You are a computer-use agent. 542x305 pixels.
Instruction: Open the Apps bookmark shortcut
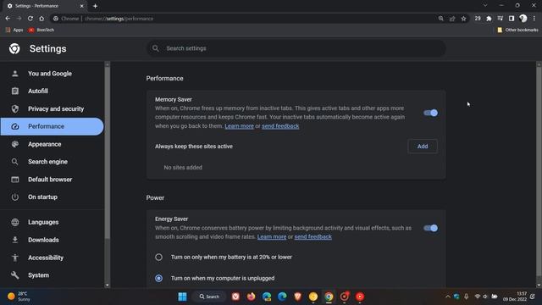14,30
